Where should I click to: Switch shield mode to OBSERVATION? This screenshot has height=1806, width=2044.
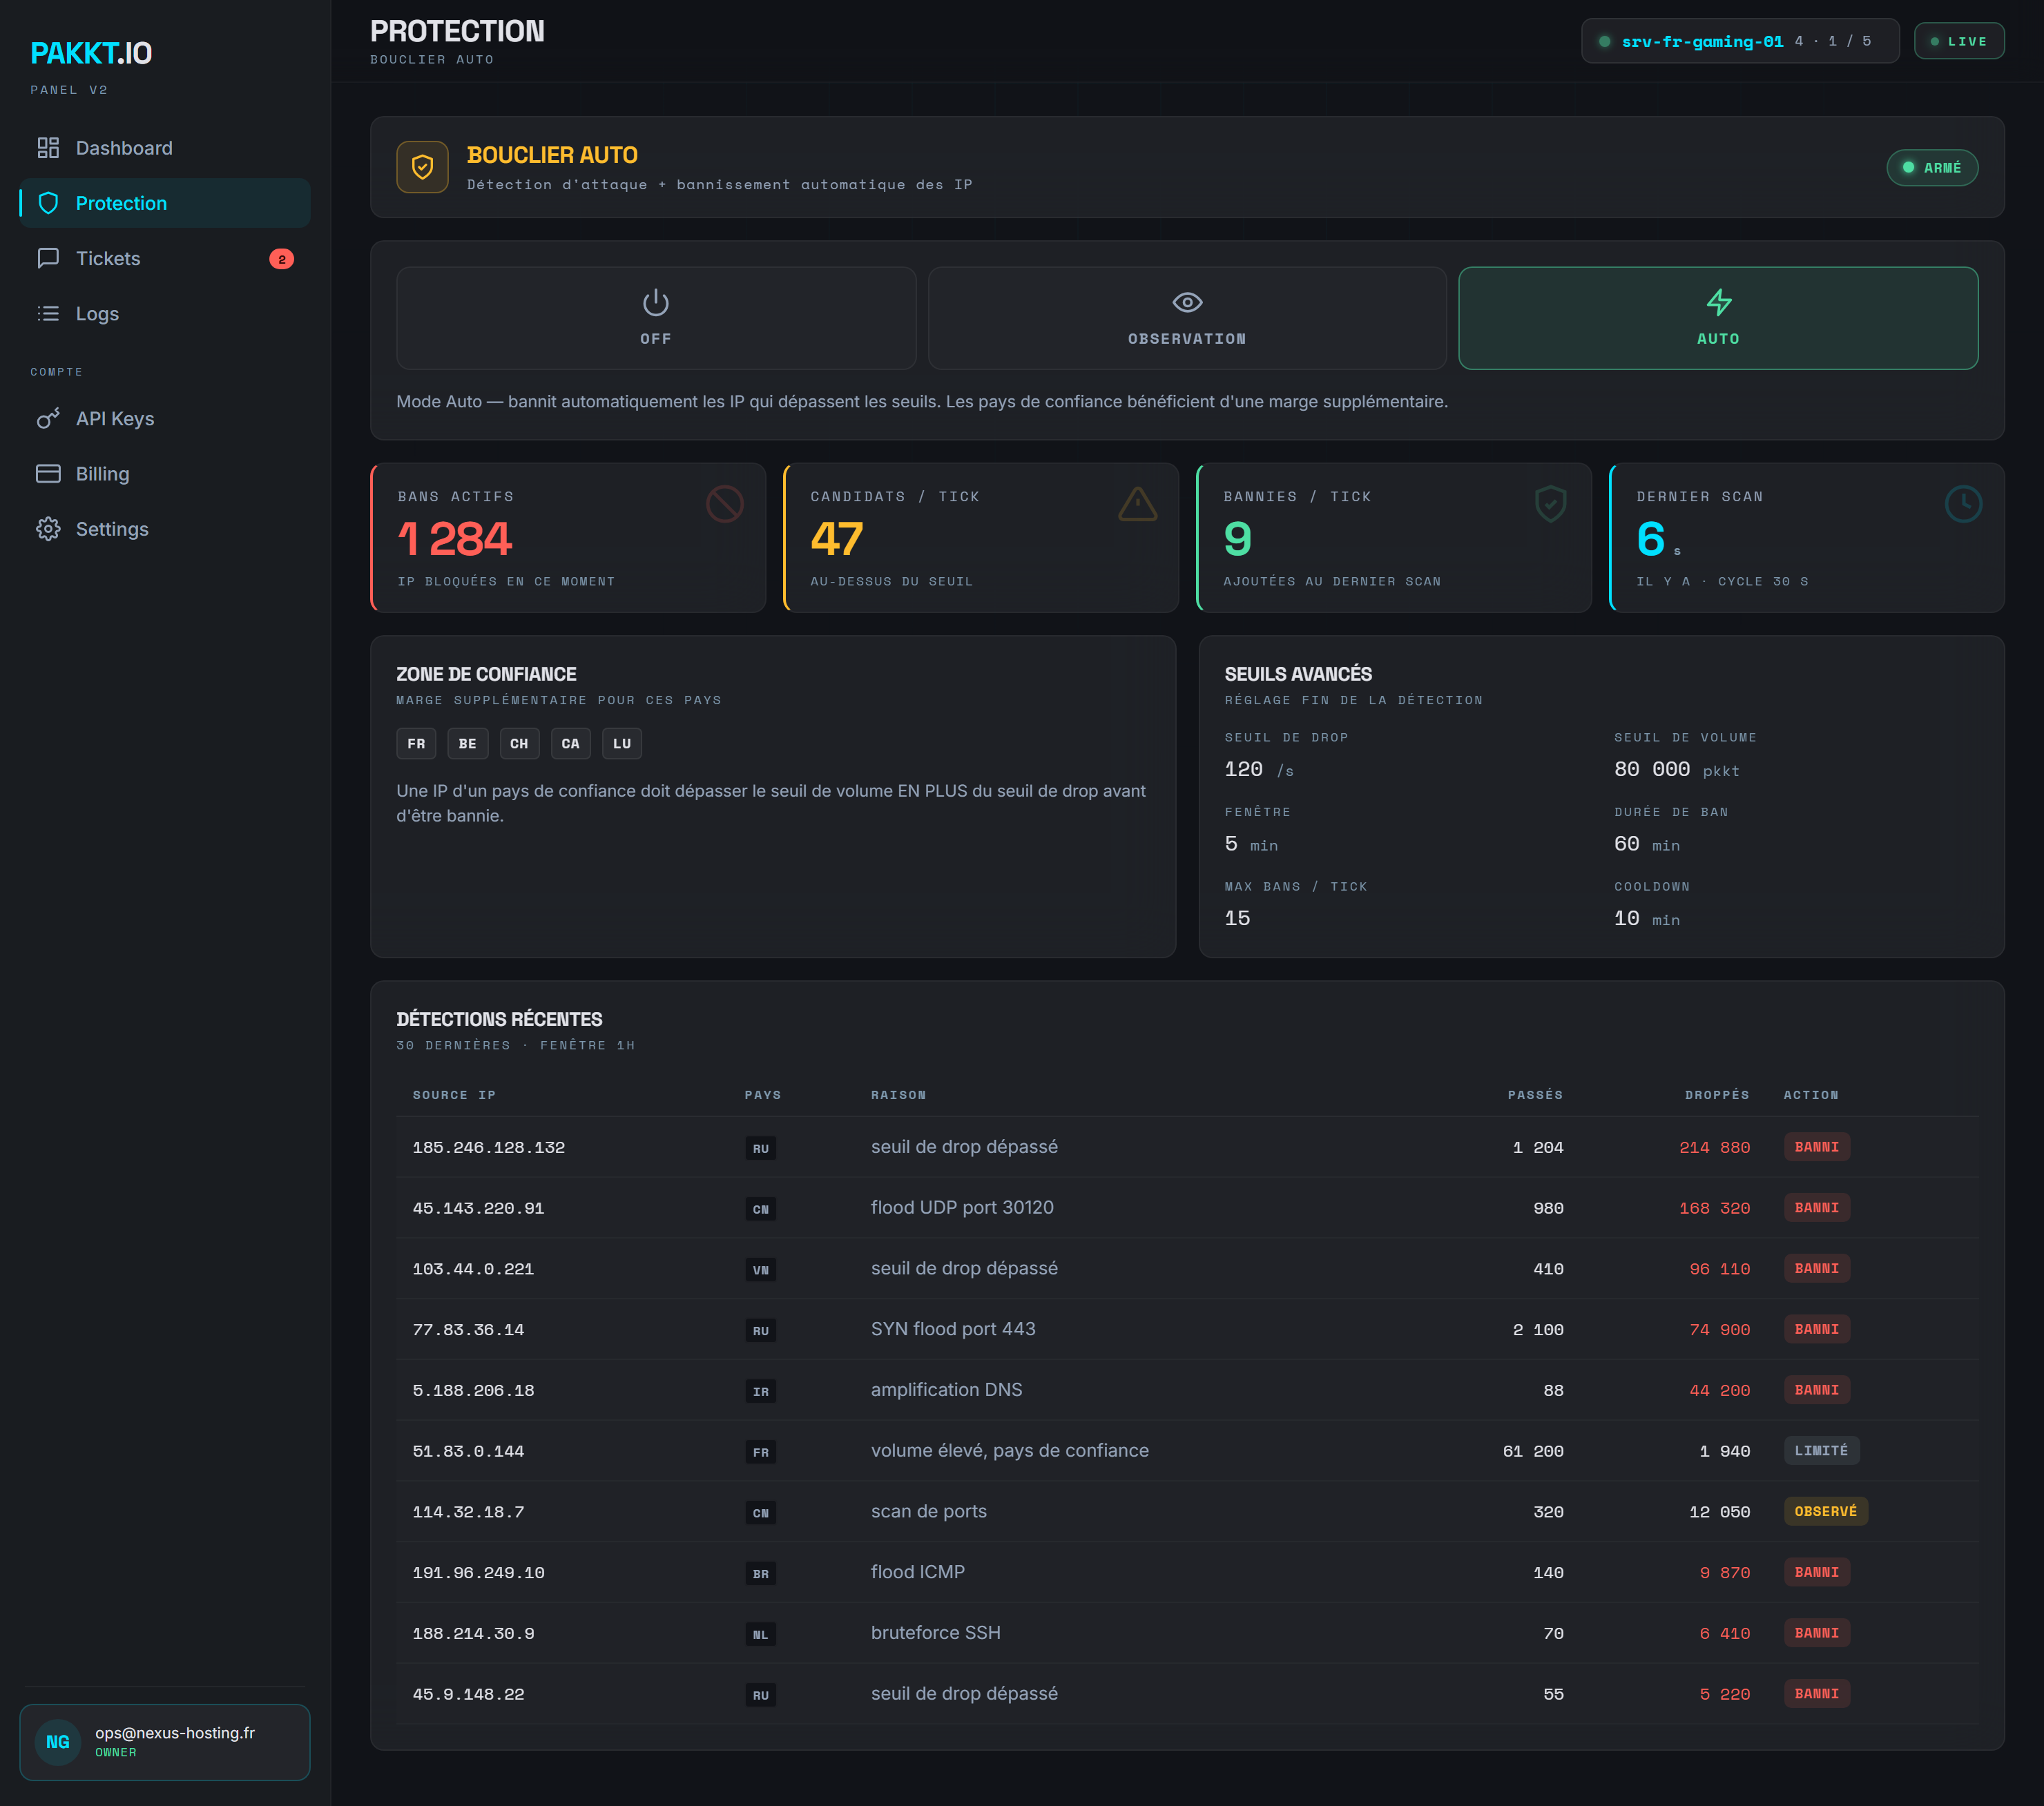coord(1187,318)
